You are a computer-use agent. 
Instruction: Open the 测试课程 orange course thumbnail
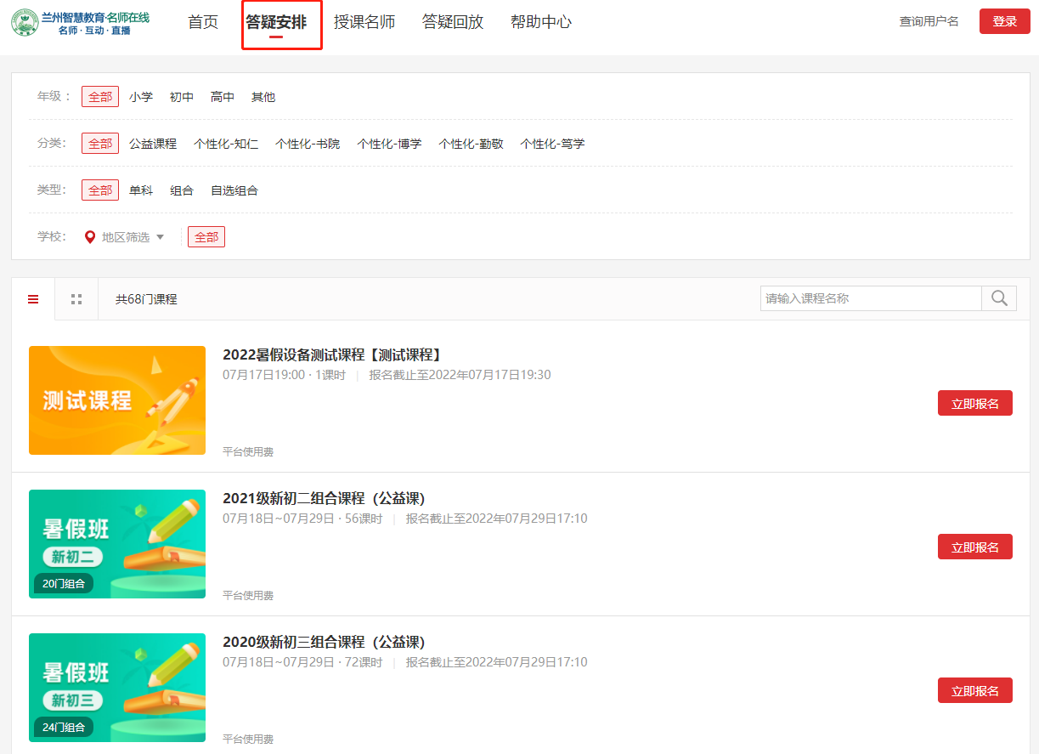(x=117, y=400)
